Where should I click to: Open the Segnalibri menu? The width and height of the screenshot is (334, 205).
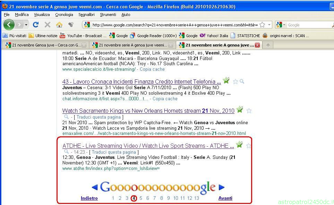(x=86, y=15)
